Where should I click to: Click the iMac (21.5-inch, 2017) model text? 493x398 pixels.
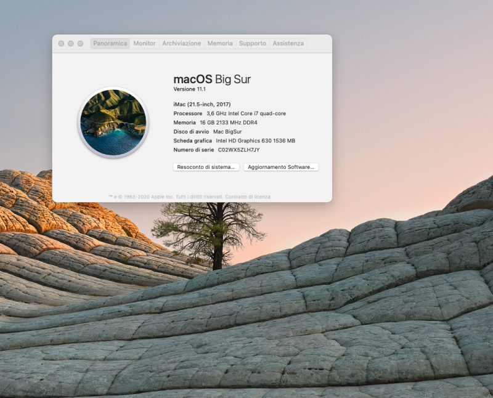(202, 104)
